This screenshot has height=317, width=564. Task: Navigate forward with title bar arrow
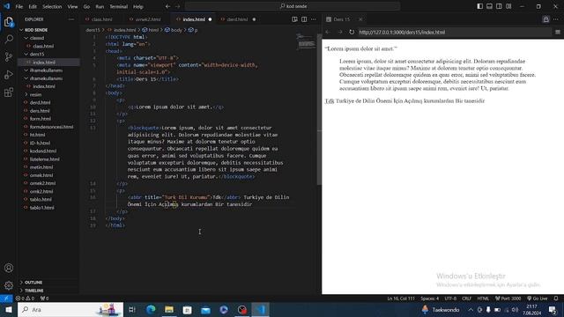tap(178, 6)
